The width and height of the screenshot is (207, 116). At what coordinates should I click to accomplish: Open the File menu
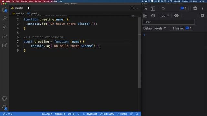click(13, 1)
